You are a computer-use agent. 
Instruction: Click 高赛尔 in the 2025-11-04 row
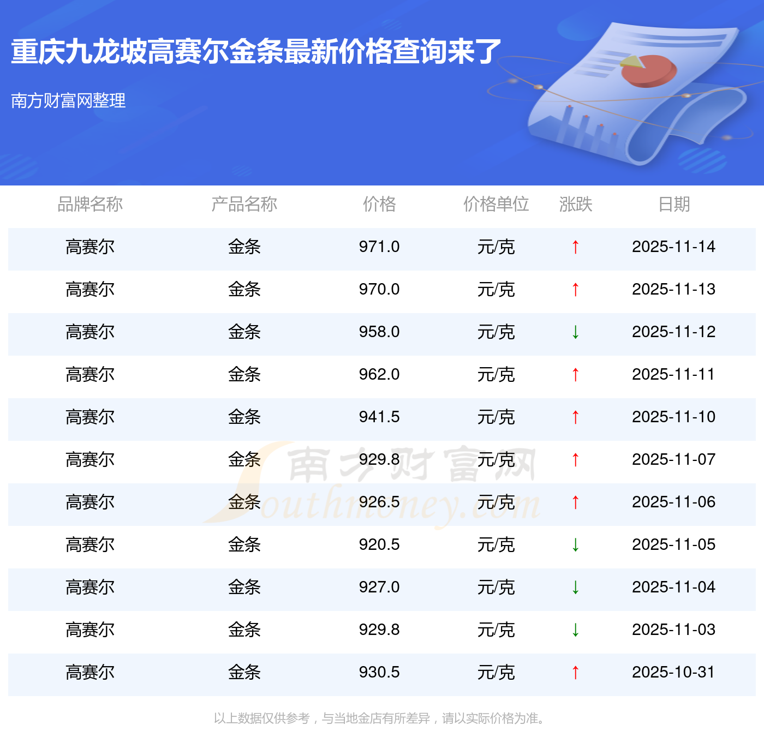(90, 588)
